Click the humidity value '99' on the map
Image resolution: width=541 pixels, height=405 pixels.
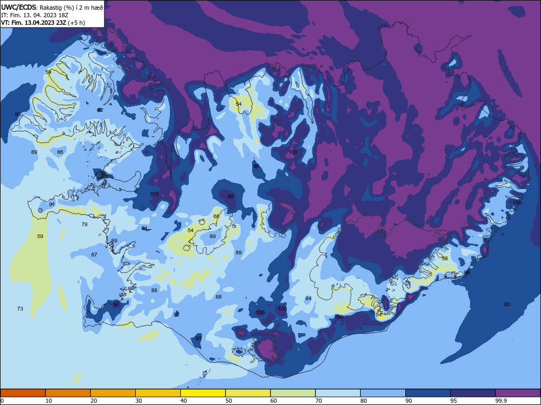(x=230, y=197)
